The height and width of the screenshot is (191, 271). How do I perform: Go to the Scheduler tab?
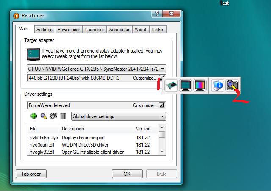click(x=119, y=30)
